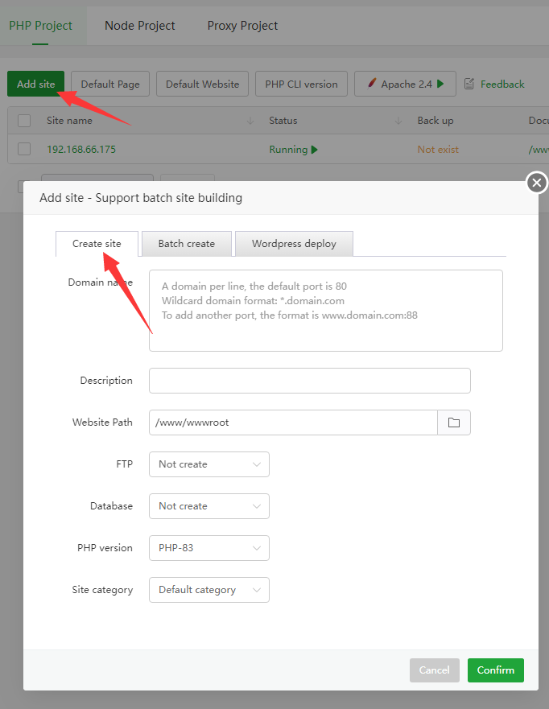Viewport: 549px width, 709px height.
Task: Click the Feedback edit icon
Action: 469,84
